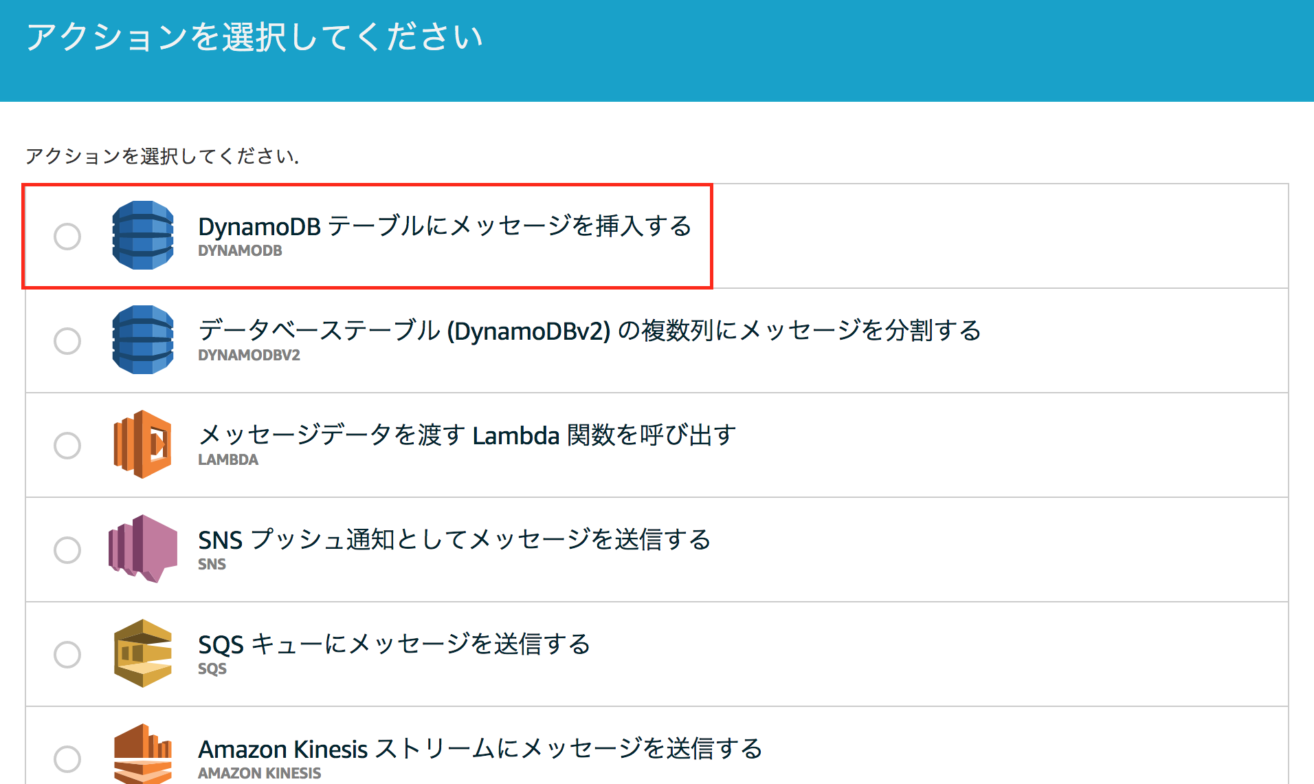Click the DynamoDBv2 database icon

pyautogui.click(x=143, y=340)
